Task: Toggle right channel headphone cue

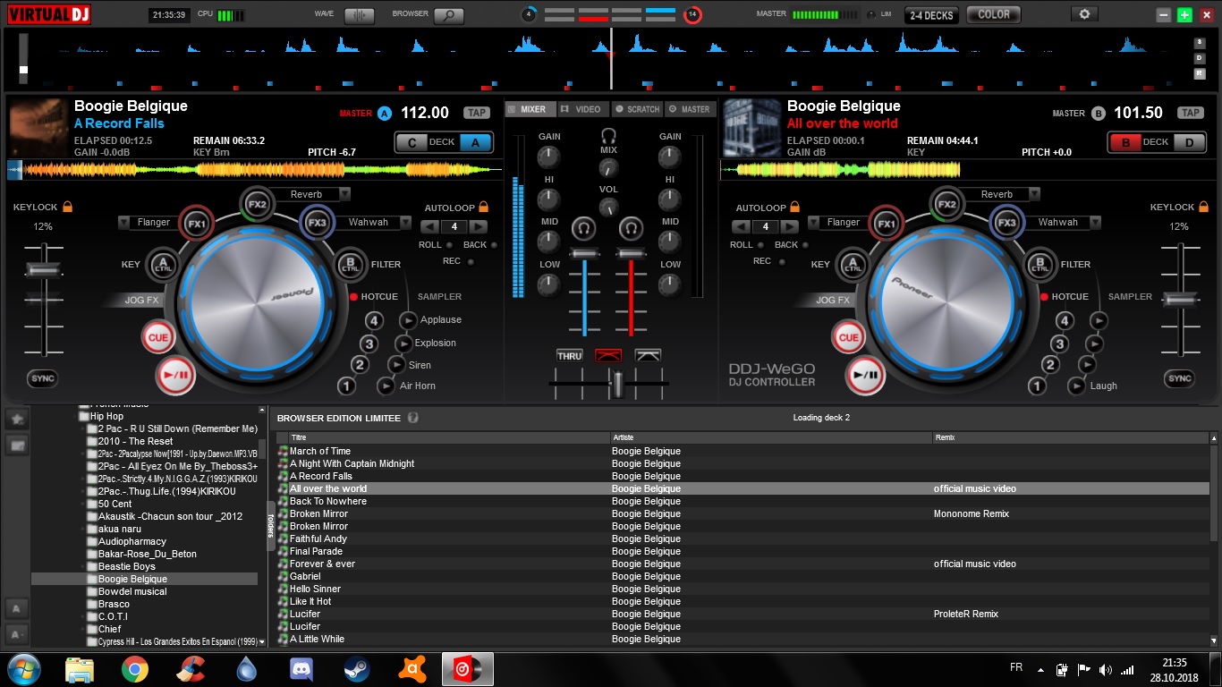Action: 632,228
